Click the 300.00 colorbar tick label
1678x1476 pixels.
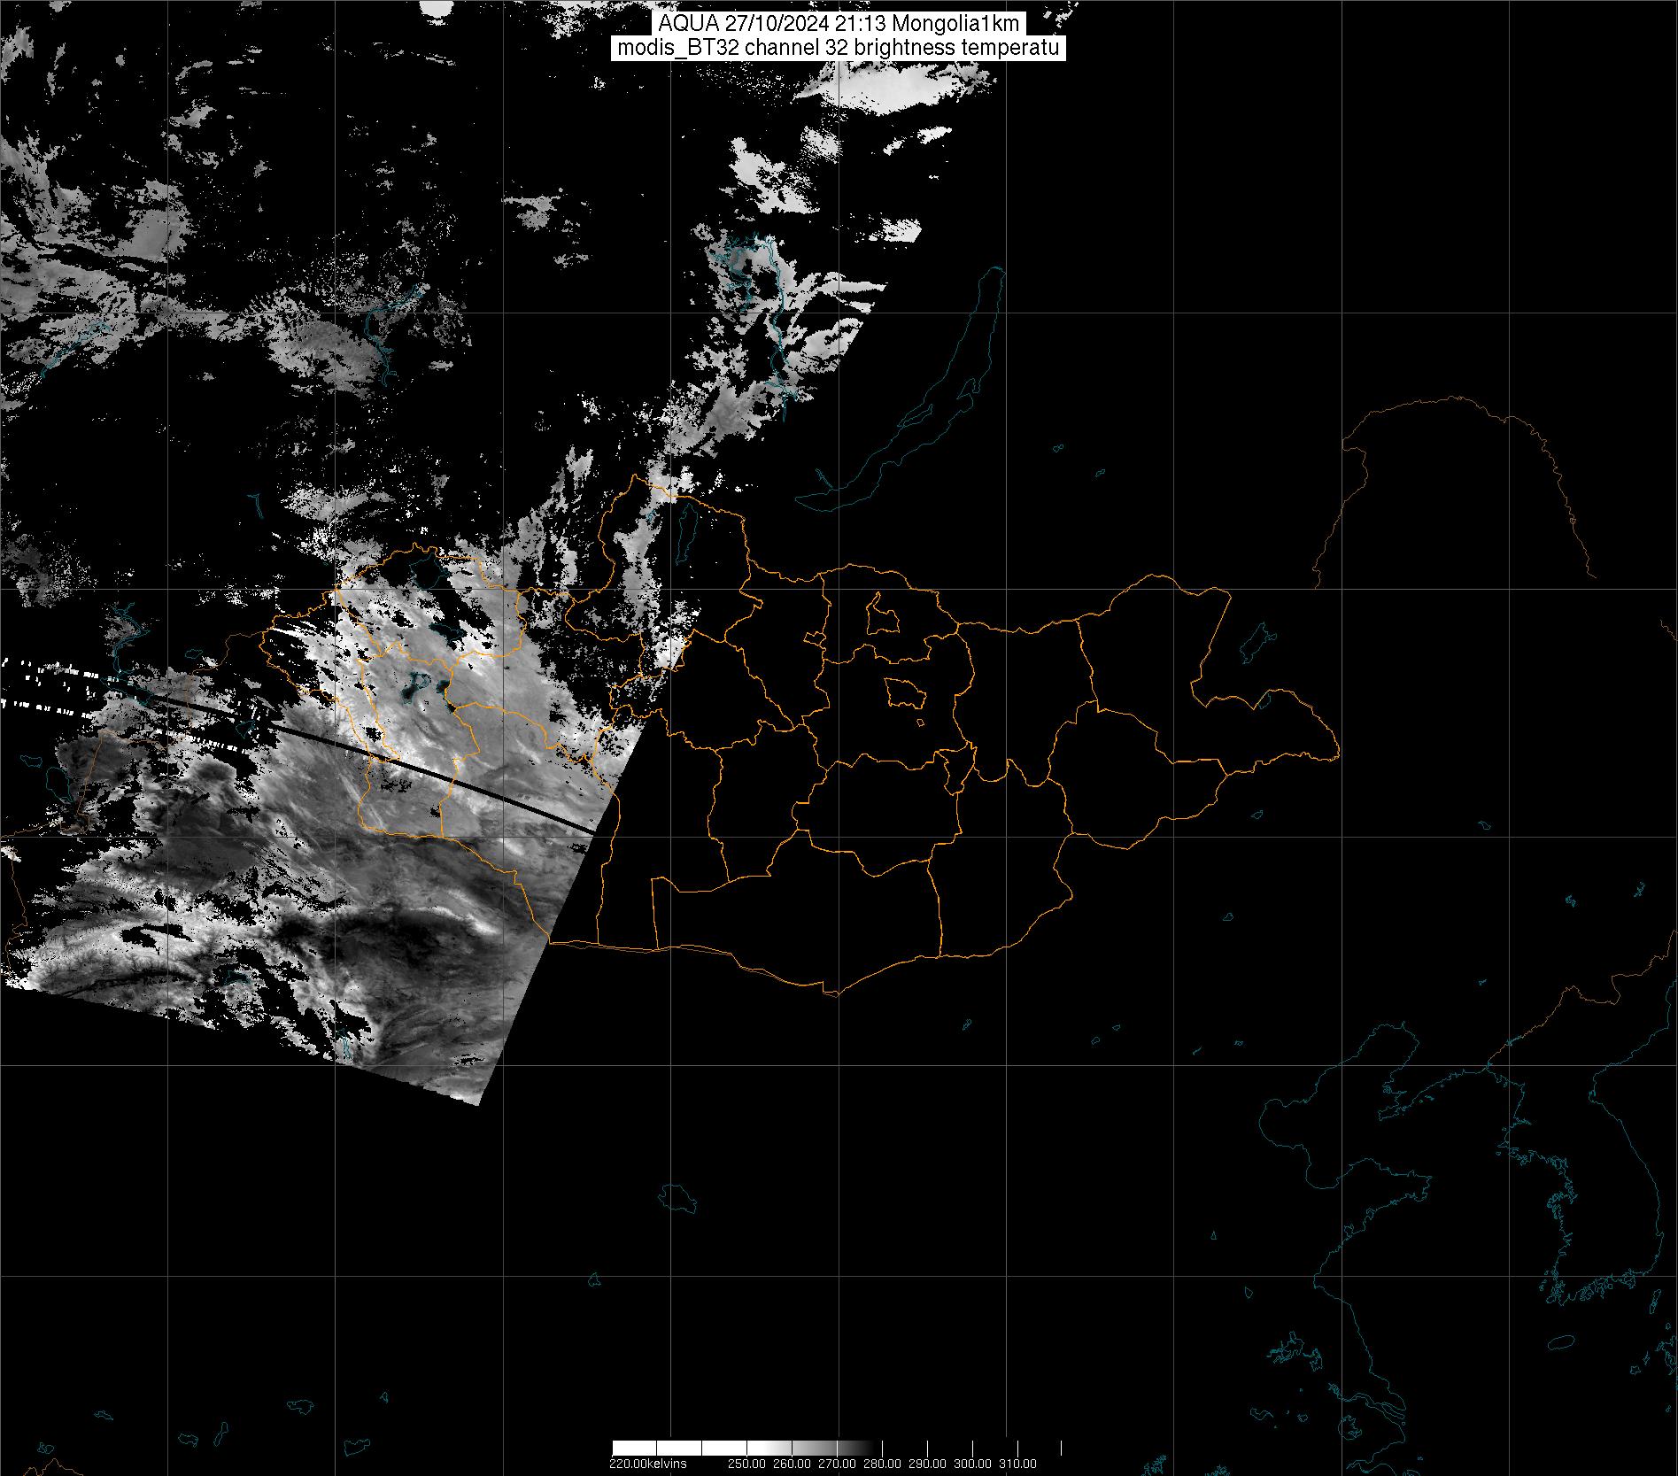point(973,1464)
